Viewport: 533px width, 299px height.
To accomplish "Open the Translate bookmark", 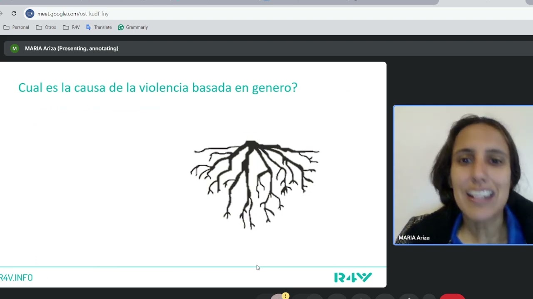I will click(x=99, y=27).
